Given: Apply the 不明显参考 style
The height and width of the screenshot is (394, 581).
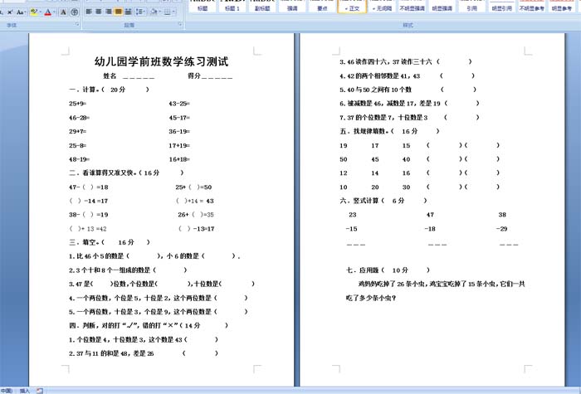Looking at the screenshot, I should (532, 6).
